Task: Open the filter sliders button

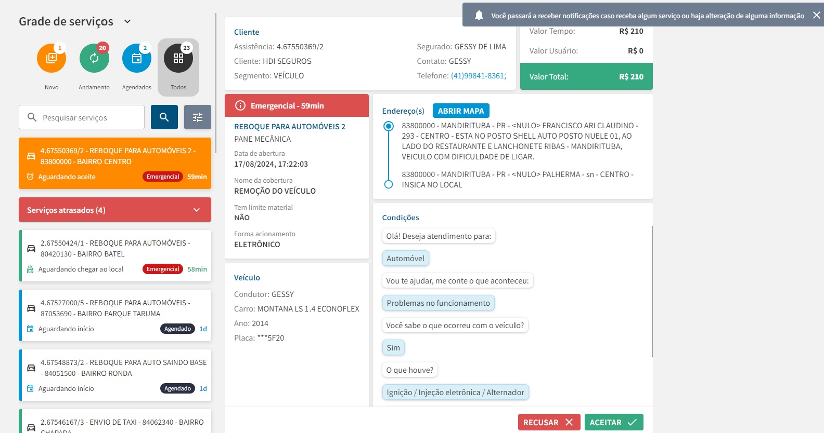Action: point(198,117)
